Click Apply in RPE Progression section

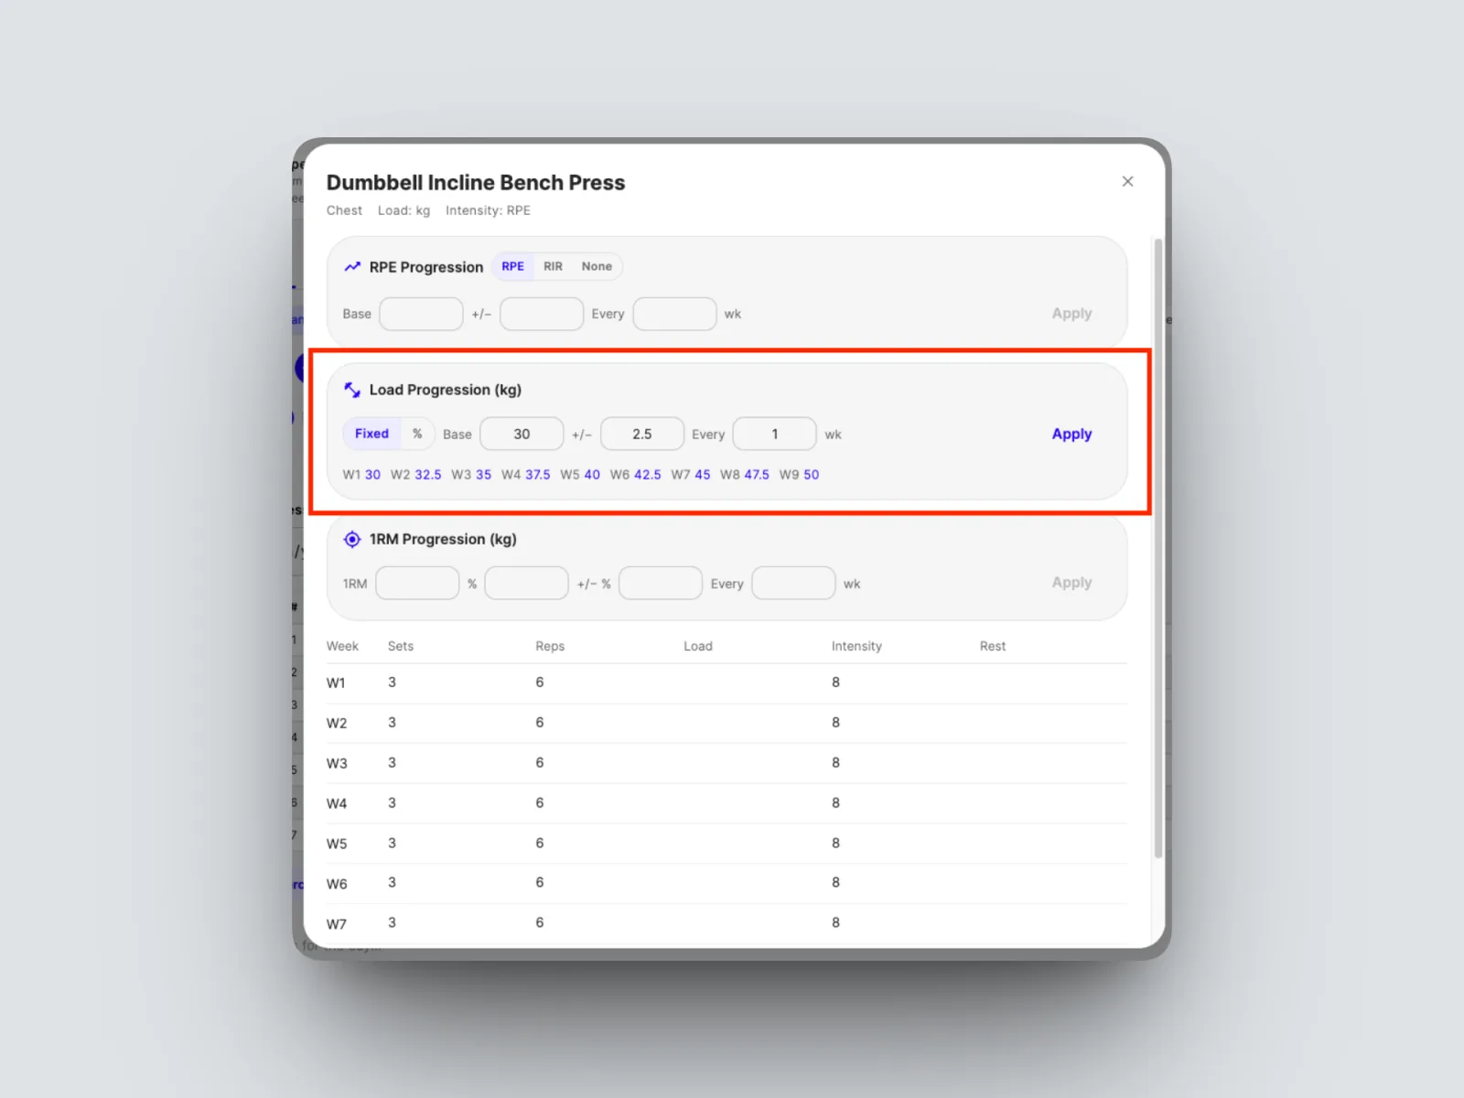[1071, 313]
